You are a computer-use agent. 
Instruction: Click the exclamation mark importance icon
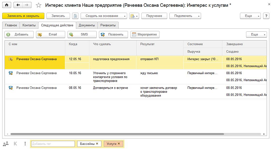point(25,143)
